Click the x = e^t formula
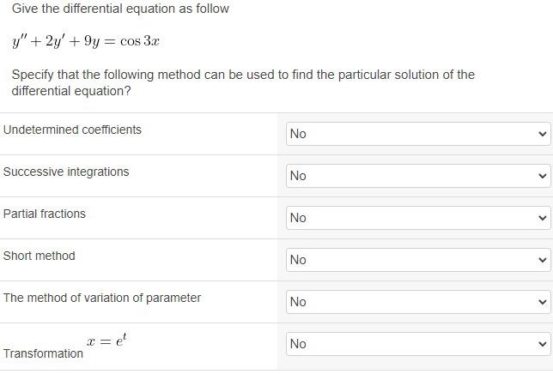 [x=106, y=341]
